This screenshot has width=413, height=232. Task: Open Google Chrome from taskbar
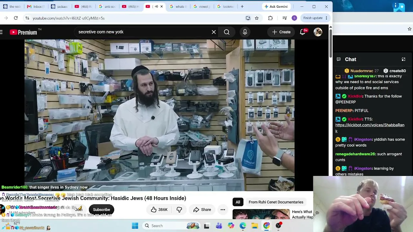click(x=267, y=226)
